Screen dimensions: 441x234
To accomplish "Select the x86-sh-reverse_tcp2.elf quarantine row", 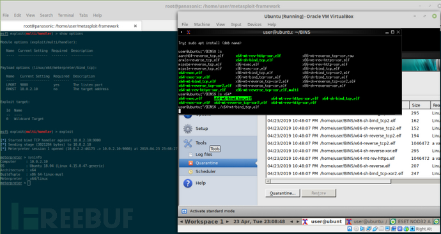I will (353, 129).
